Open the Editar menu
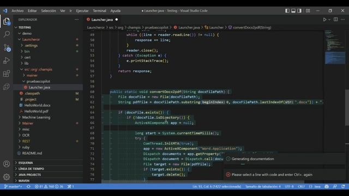The height and width of the screenshot is (196, 349). coord(32,11)
